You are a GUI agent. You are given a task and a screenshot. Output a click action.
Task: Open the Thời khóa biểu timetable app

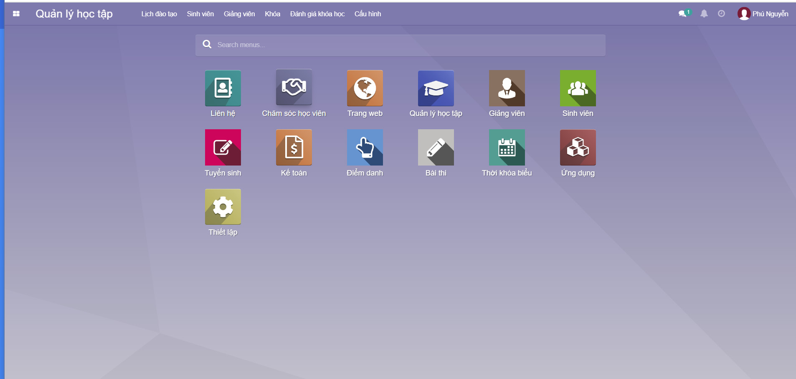click(507, 147)
